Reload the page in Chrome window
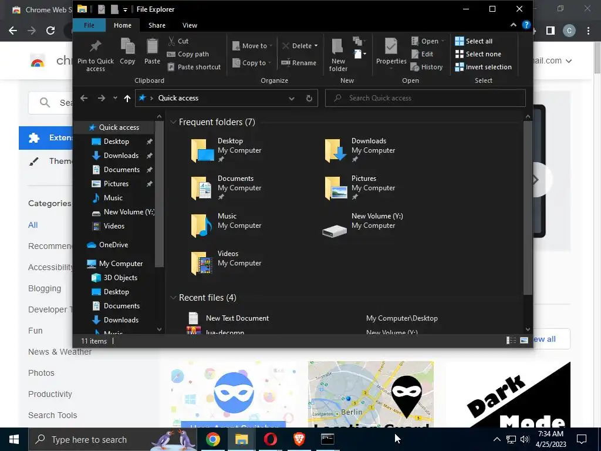 coord(50,31)
